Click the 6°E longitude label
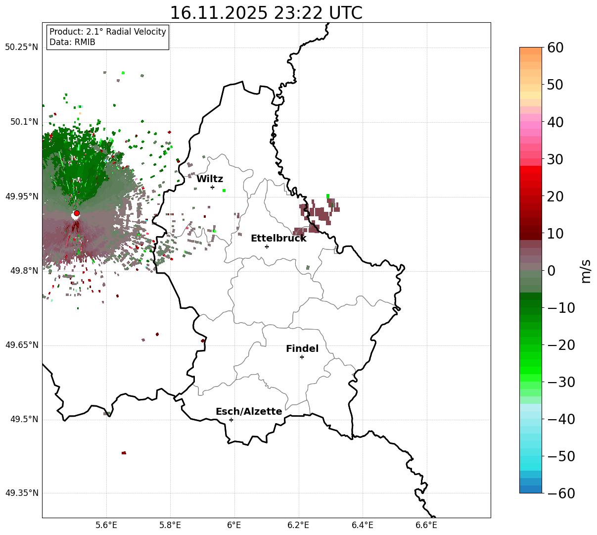The height and width of the screenshot is (535, 597). 234,525
